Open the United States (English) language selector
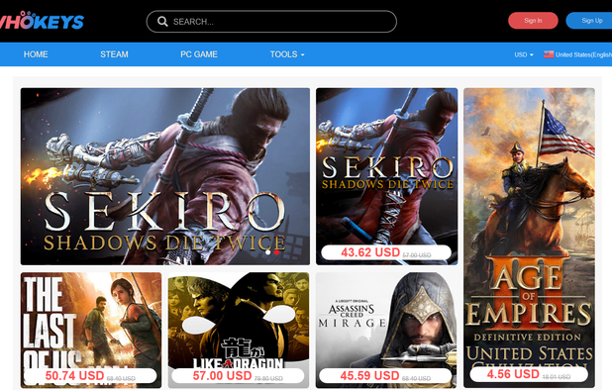Viewport: 612px width, 390px height. click(x=577, y=54)
